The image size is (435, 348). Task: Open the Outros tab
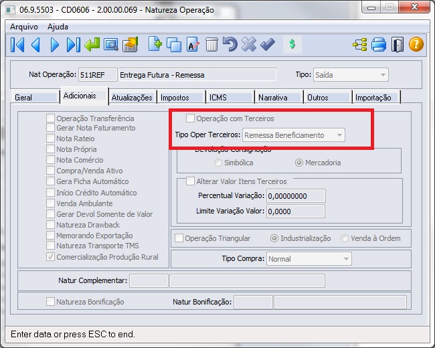(328, 98)
